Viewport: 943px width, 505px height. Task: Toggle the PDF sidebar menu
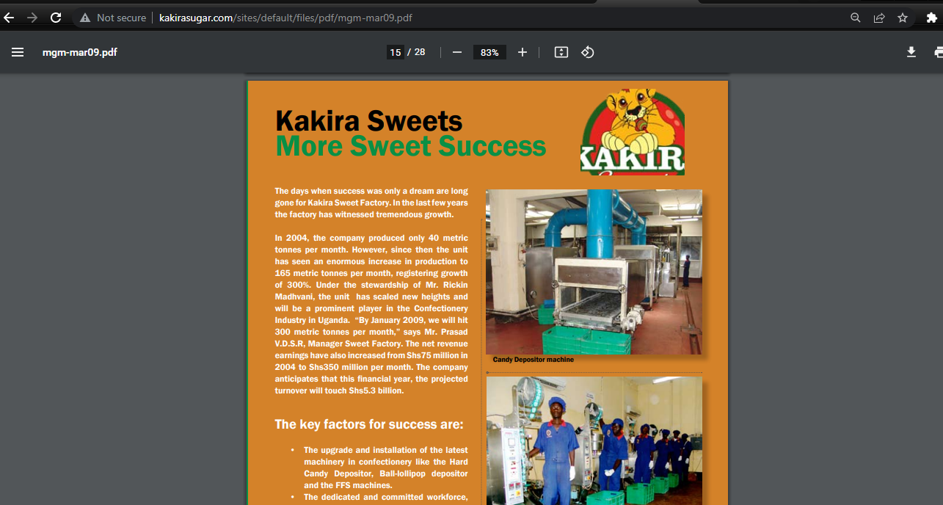pos(18,52)
